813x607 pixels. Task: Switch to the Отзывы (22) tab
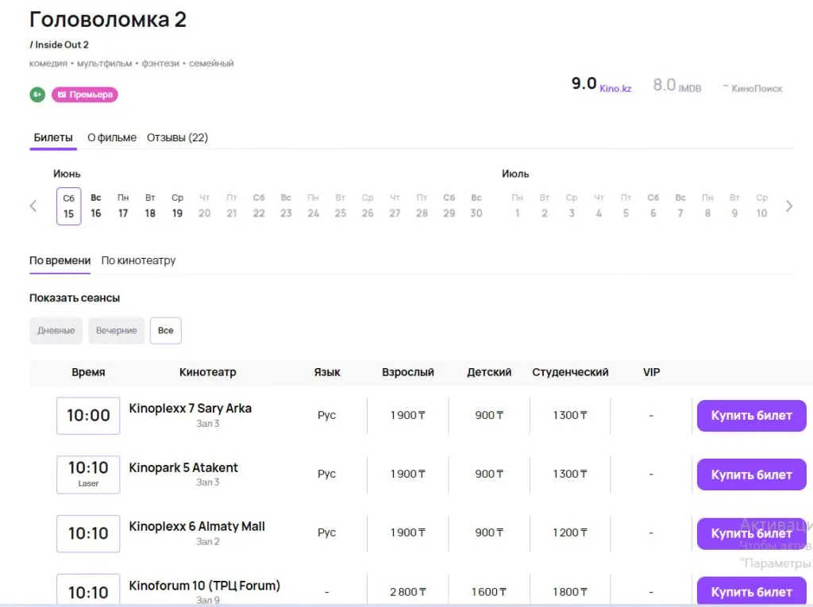177,137
